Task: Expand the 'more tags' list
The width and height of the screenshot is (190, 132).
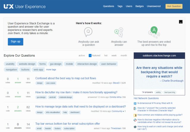Action: [51, 70]
